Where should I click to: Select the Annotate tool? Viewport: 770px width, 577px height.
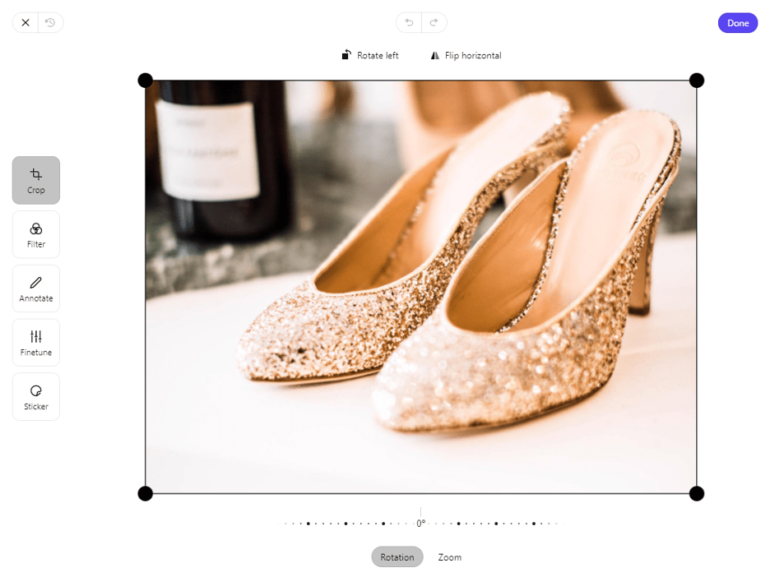pos(35,288)
